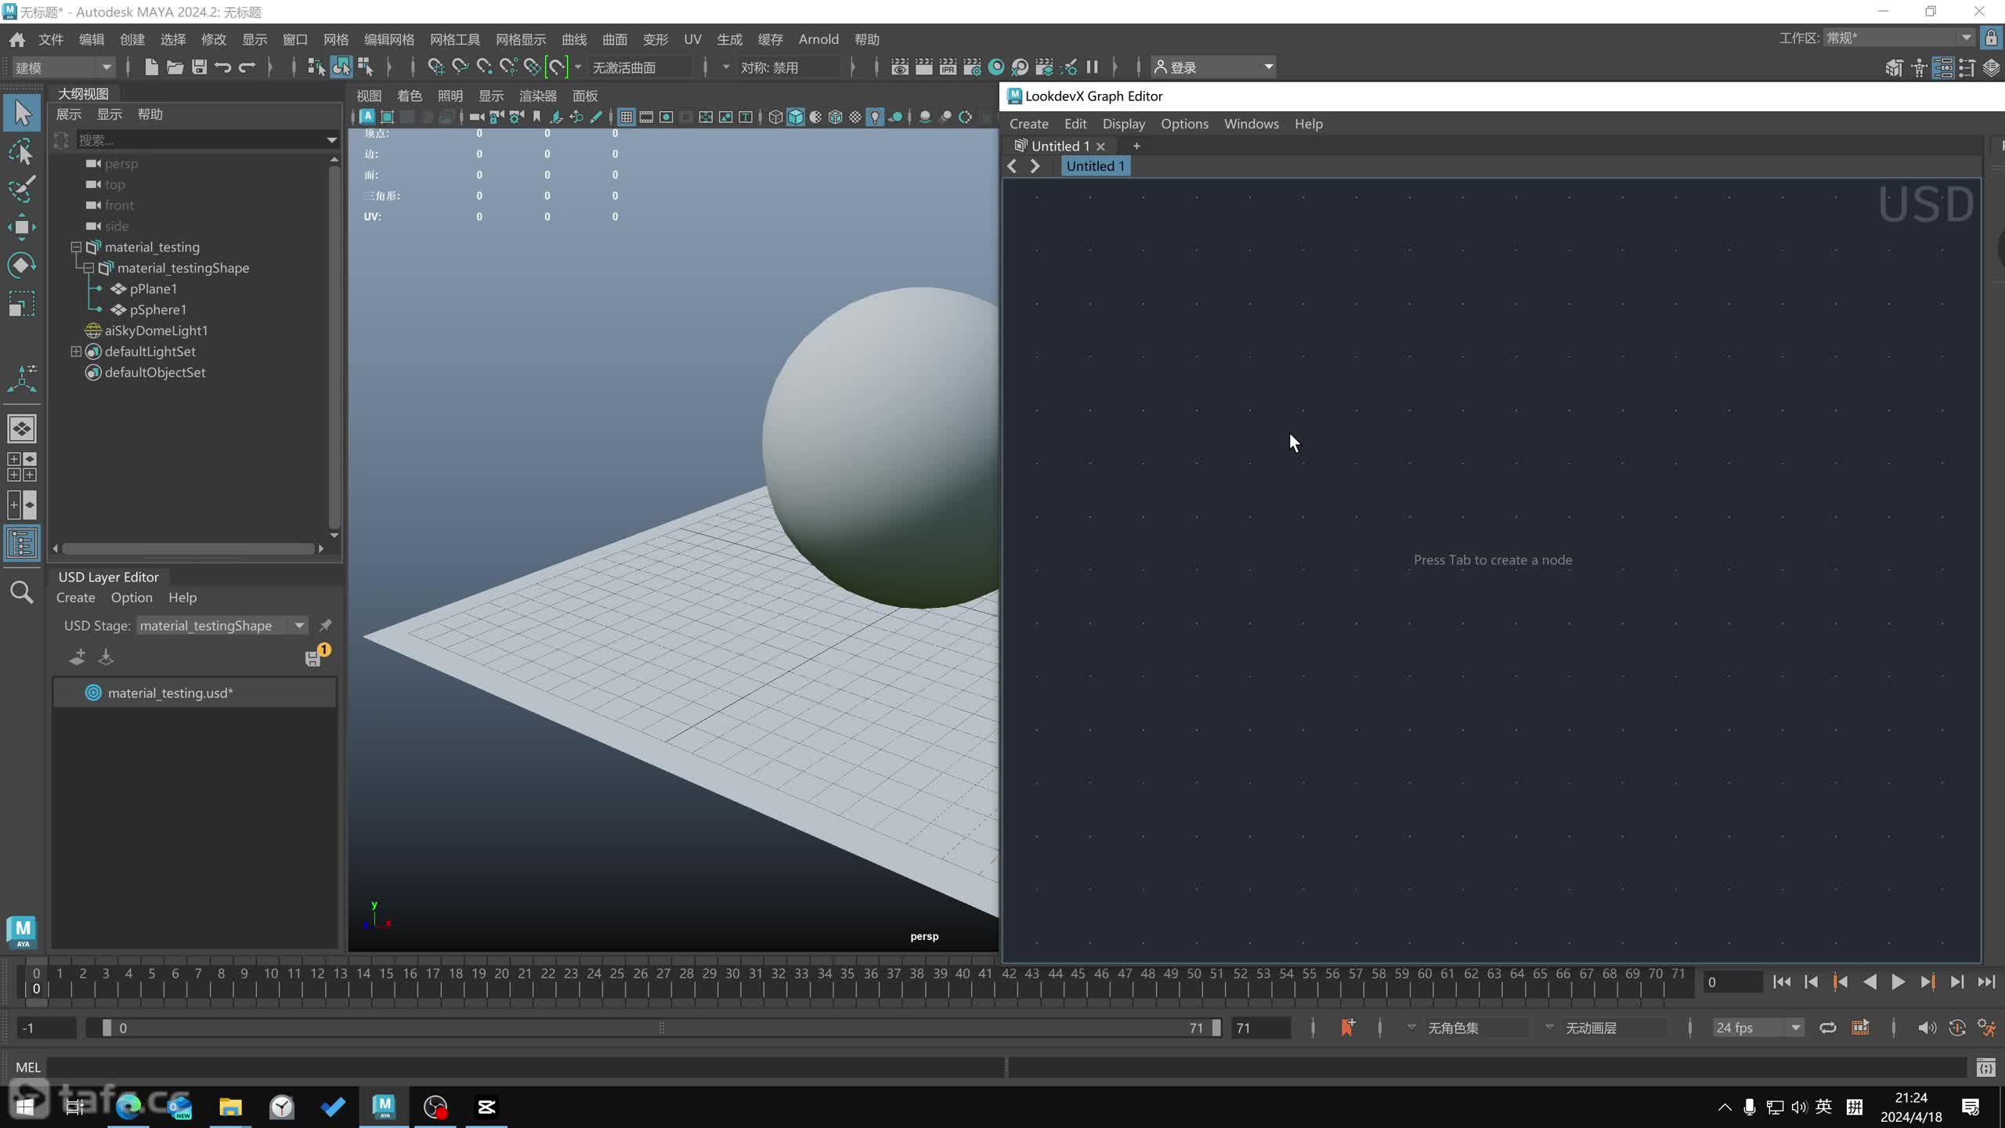Image resolution: width=2005 pixels, height=1128 pixels.
Task: Open the 24 fps frame rate dropdown
Action: tap(1758, 1028)
